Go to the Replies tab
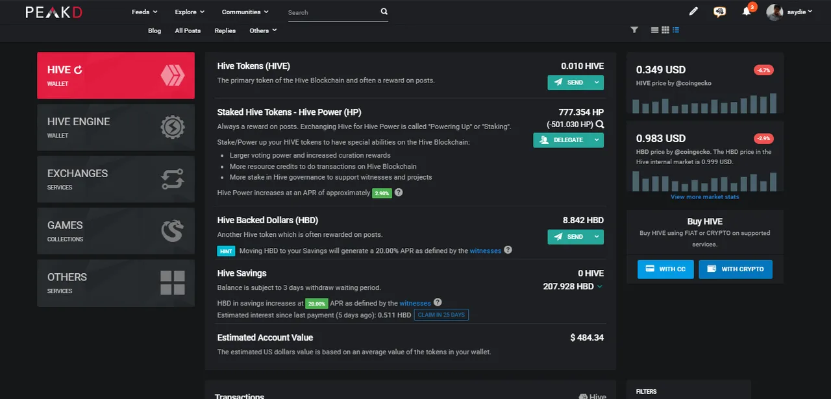This screenshot has height=399, width=831. tap(225, 30)
